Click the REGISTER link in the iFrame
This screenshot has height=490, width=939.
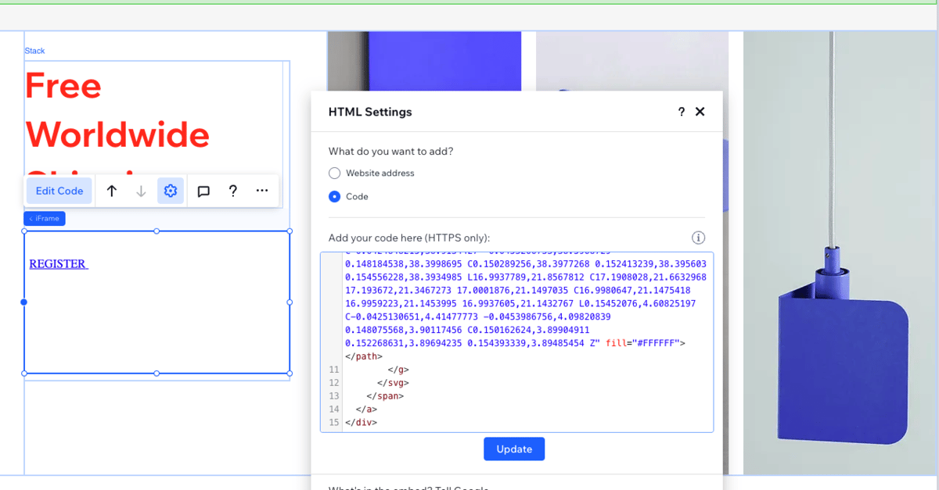point(59,264)
